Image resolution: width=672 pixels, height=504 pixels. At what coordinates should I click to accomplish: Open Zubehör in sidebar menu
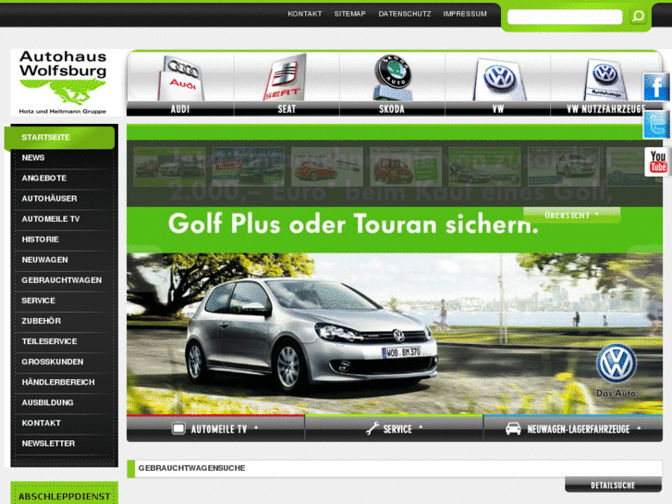click(65, 321)
